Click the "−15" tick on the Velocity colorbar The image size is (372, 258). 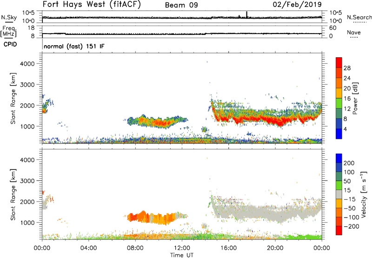click(x=350, y=199)
